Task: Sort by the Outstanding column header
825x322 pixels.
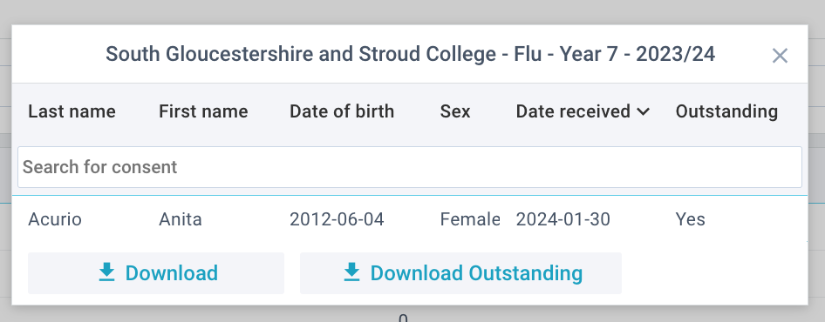Action: coord(726,111)
